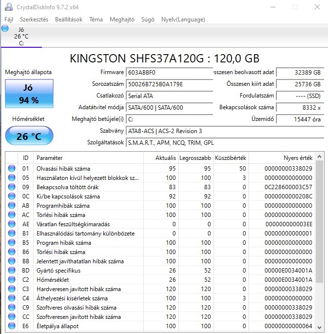Click the Firmware field 603ABBF0

pyautogui.click(x=170, y=73)
